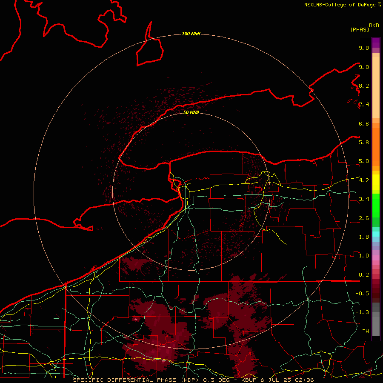Click the 0.3 DEG elevation text
Viewport: 383px width, 383px height.
[217, 380]
